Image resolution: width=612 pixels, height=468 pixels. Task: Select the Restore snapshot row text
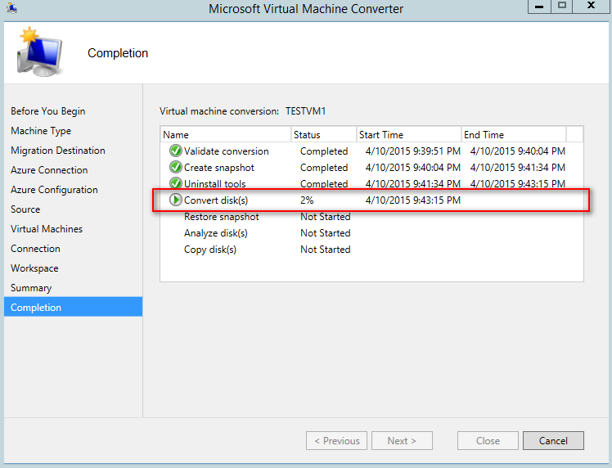pyautogui.click(x=221, y=217)
